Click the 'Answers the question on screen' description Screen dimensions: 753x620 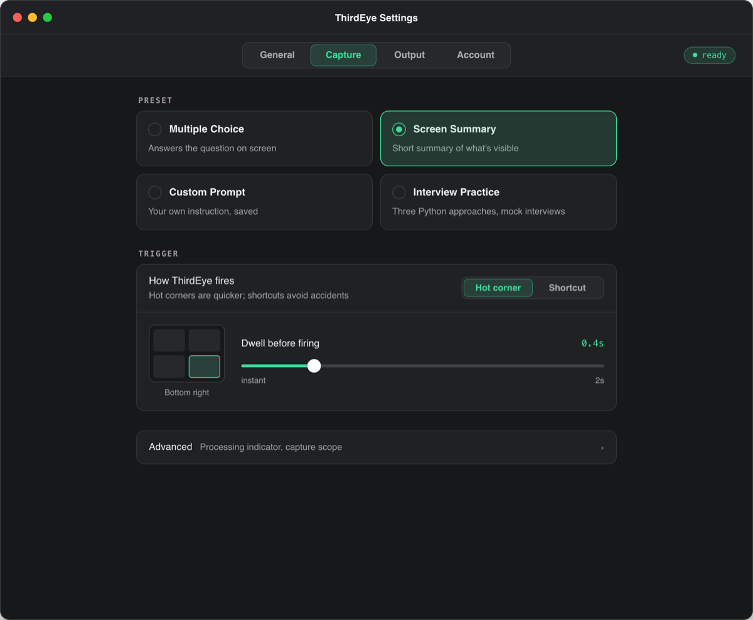[x=212, y=148]
